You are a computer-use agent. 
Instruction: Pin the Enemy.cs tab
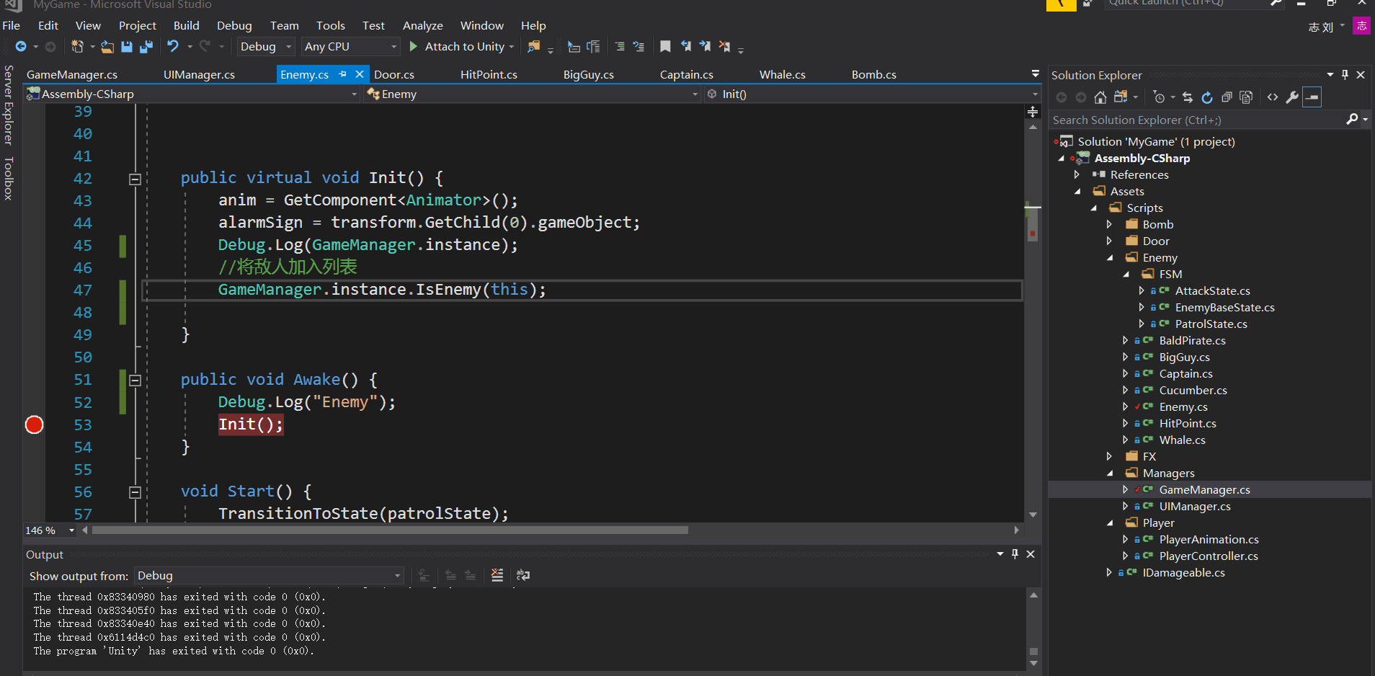coord(343,74)
